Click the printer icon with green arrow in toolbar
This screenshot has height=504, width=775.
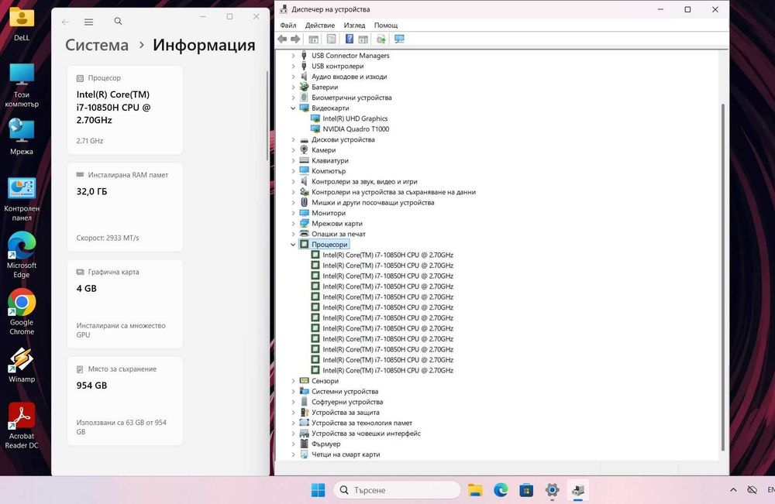(x=381, y=39)
